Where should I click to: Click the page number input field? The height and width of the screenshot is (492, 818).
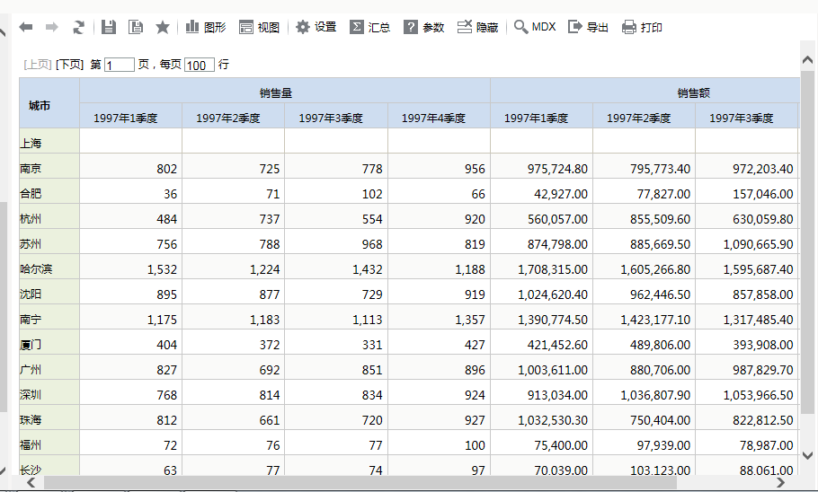tap(120, 66)
